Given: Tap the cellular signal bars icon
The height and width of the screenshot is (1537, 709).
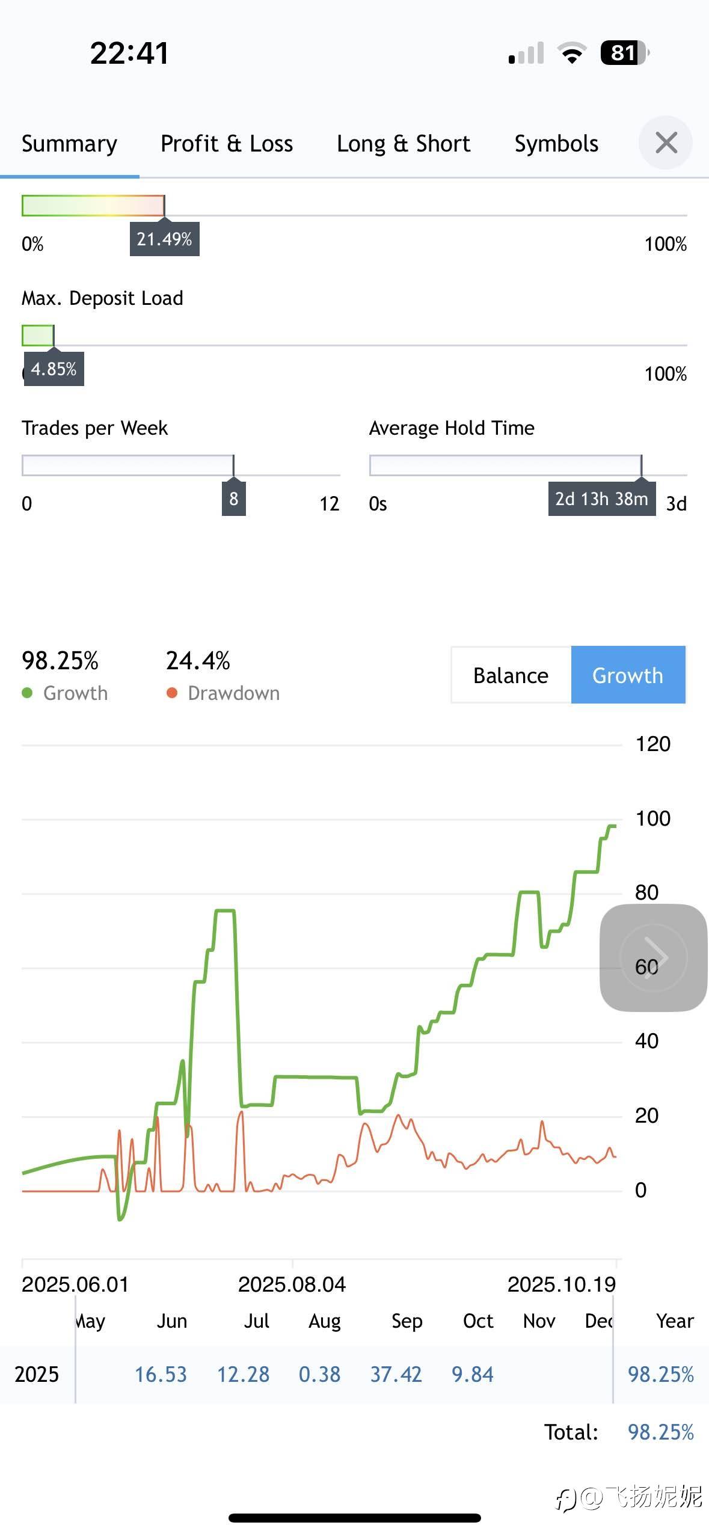Looking at the screenshot, I should (526, 53).
